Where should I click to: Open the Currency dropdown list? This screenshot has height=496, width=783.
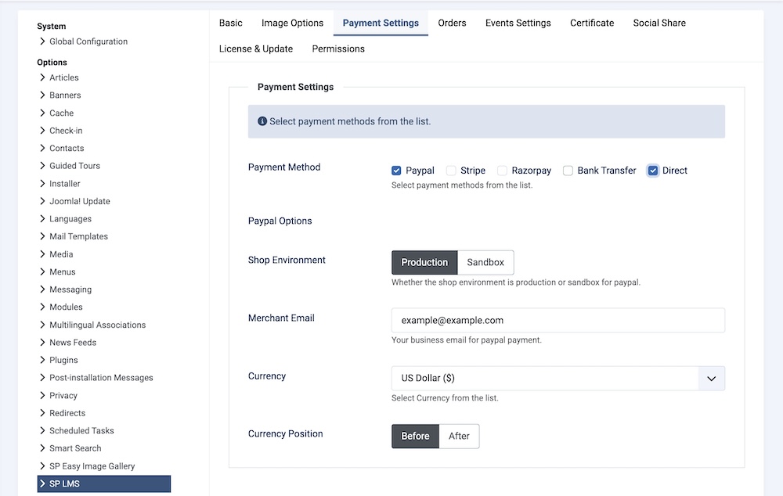click(557, 378)
